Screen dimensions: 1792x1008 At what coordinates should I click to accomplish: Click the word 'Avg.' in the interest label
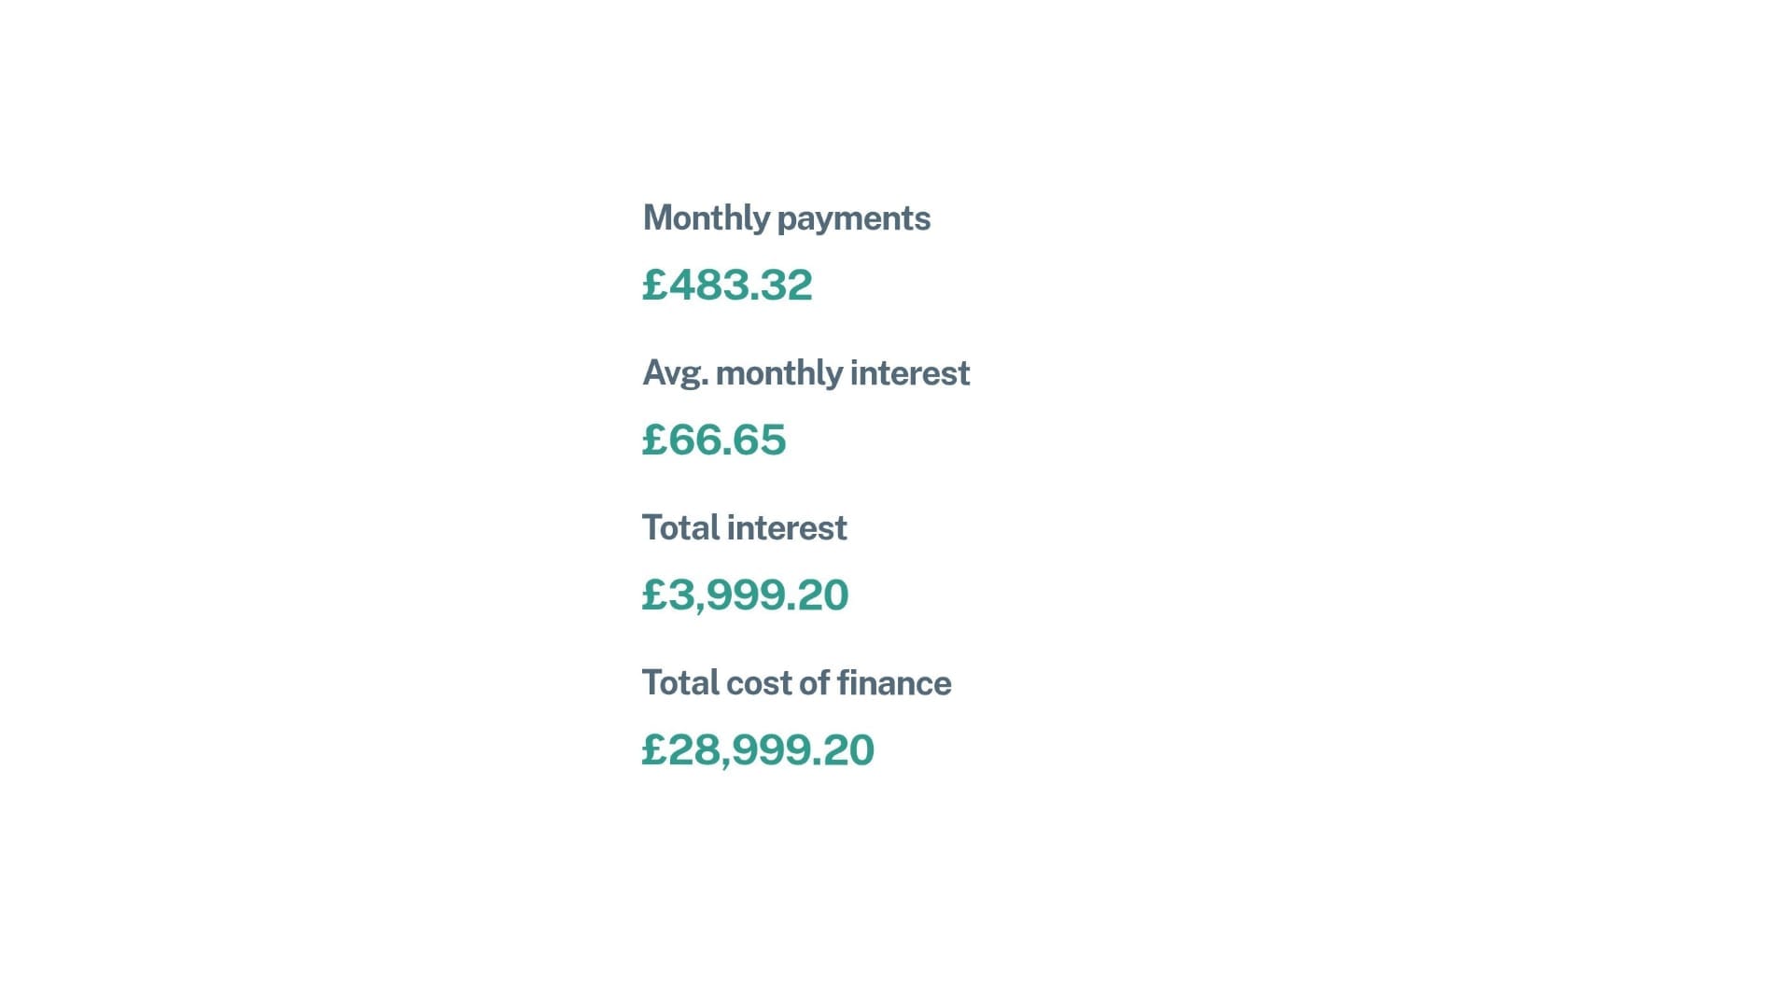tap(676, 374)
